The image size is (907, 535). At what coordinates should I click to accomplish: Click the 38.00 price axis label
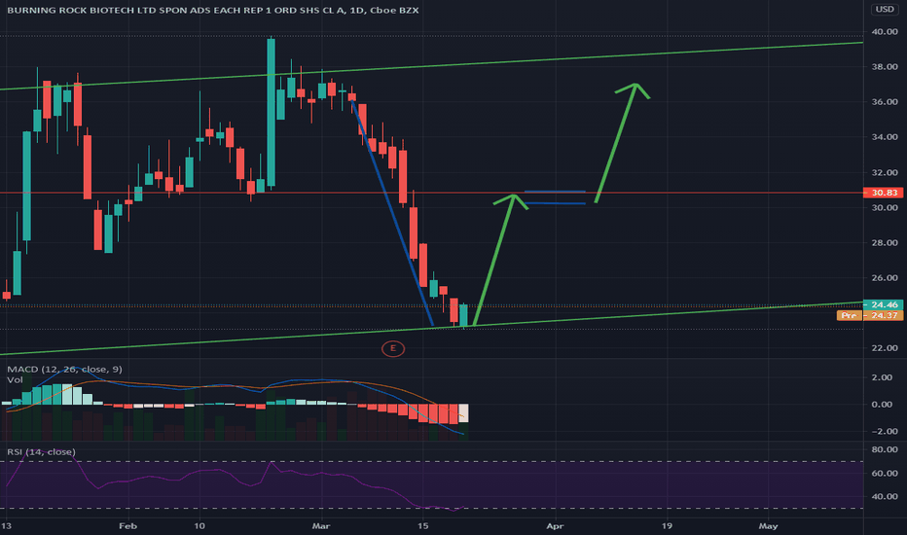tap(885, 67)
